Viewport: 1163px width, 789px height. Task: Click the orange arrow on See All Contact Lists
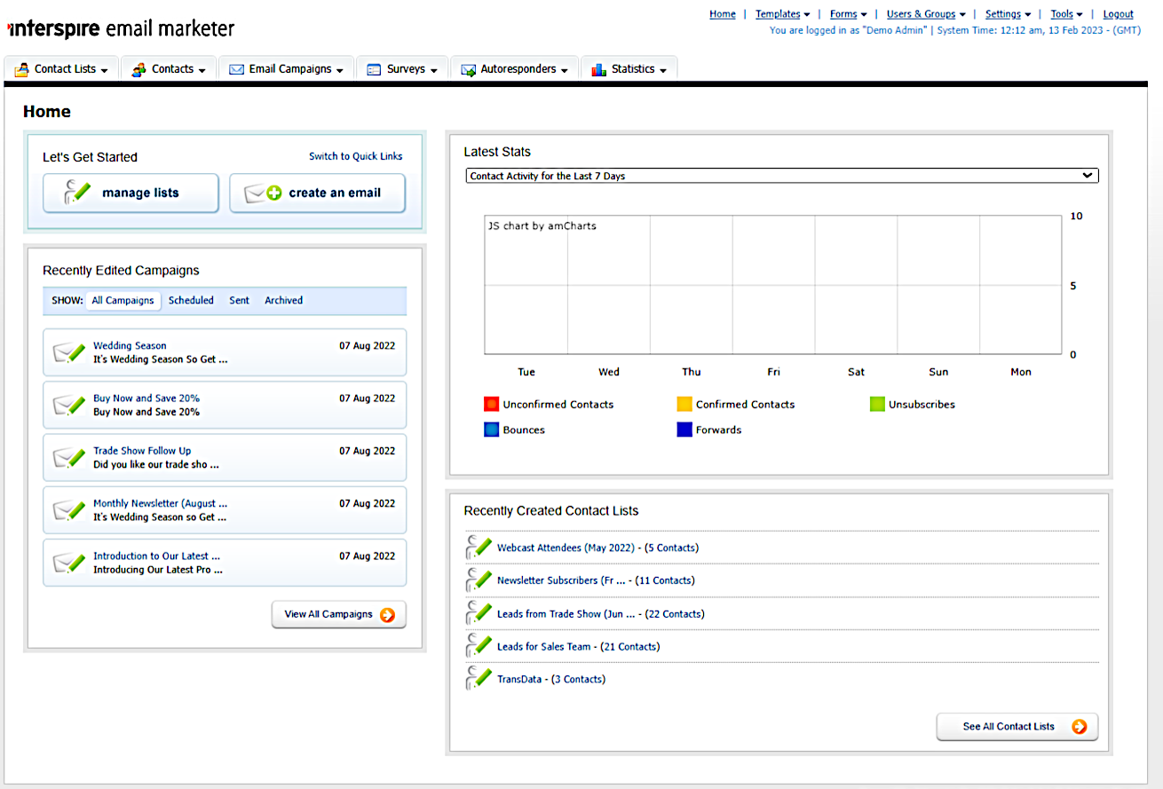1080,726
